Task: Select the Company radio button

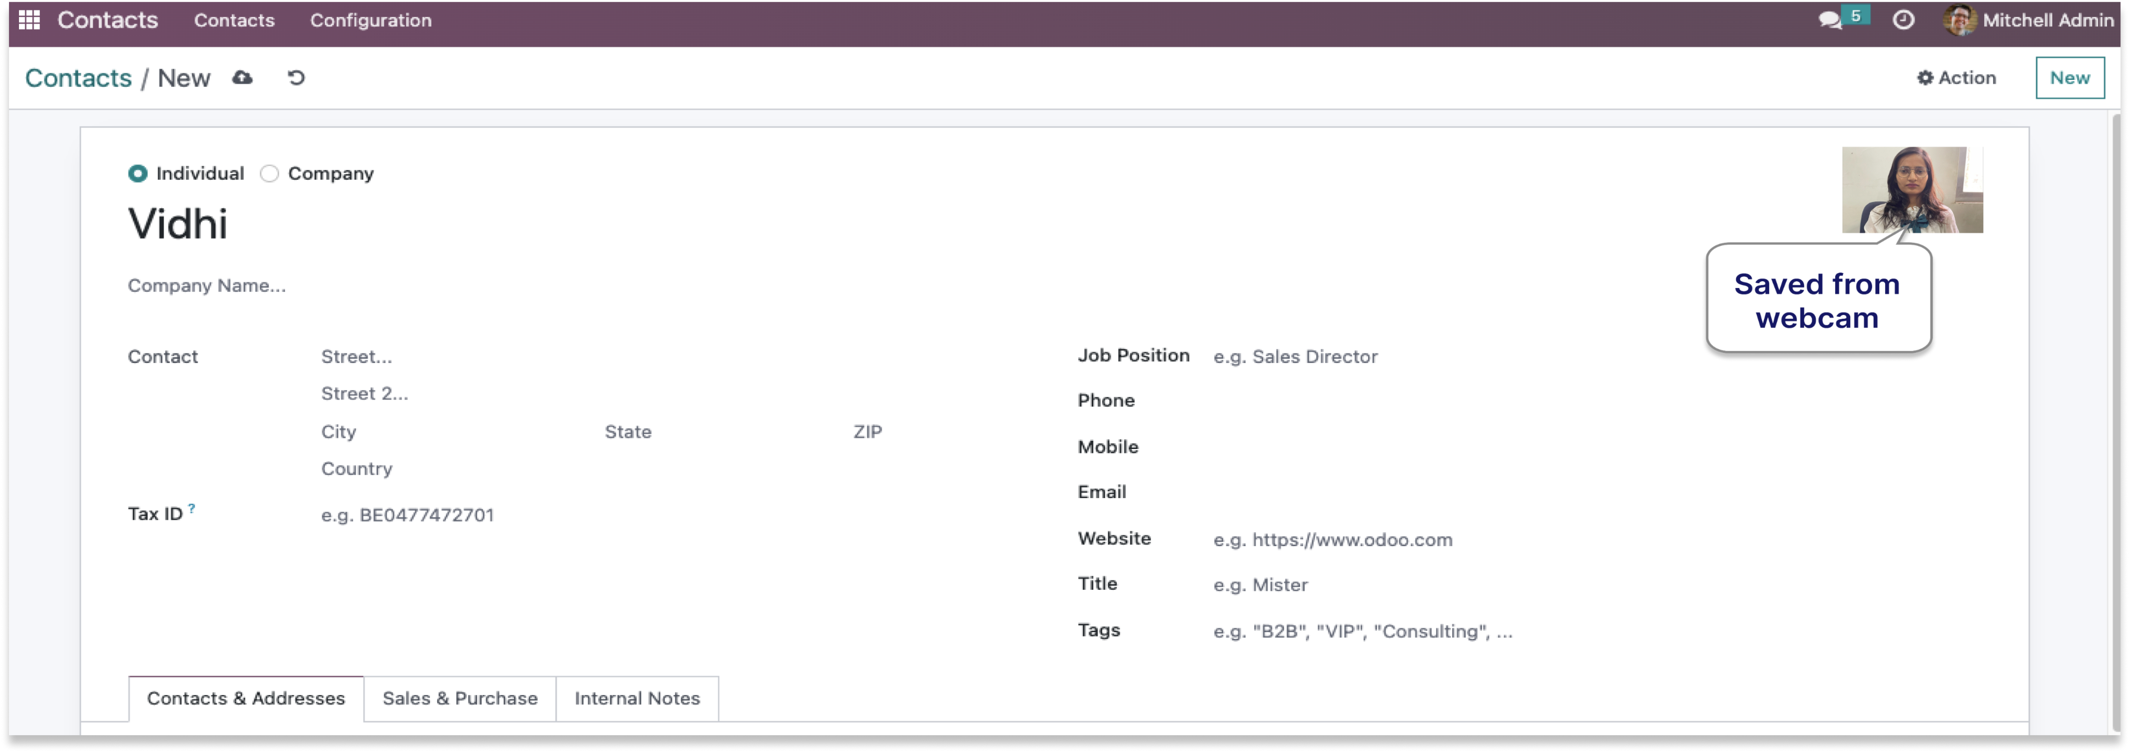Action: 269,173
